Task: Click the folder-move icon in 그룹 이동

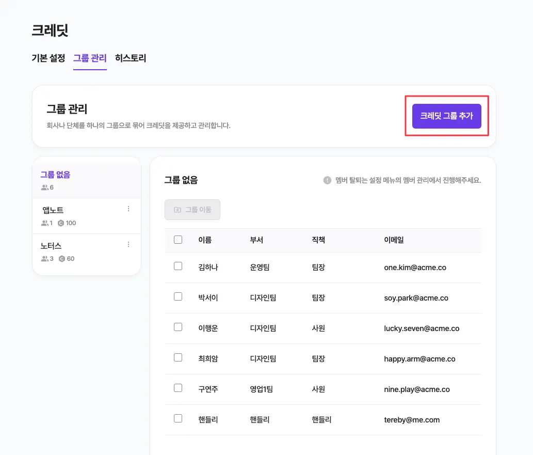Action: [177, 210]
